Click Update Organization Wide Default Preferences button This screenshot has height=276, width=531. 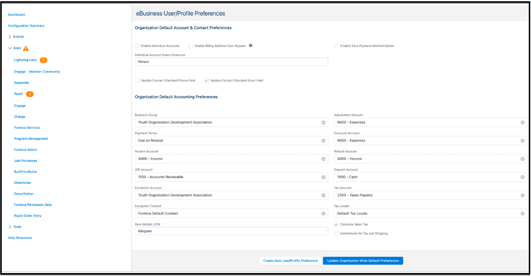coord(363,261)
